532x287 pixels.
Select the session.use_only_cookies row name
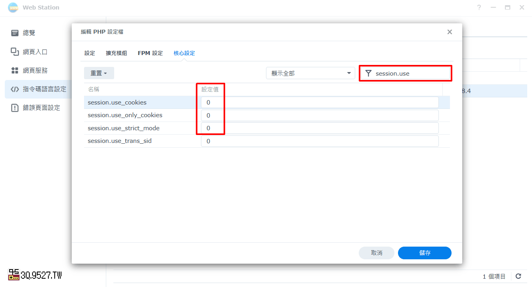tap(125, 115)
